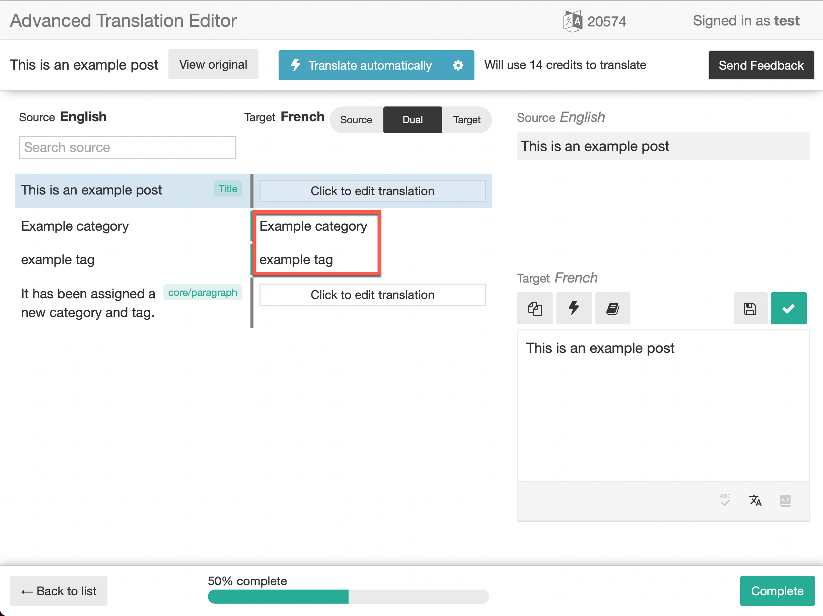This screenshot has height=616, width=823.
Task: Open the translation memory book icon
Action: 612,308
